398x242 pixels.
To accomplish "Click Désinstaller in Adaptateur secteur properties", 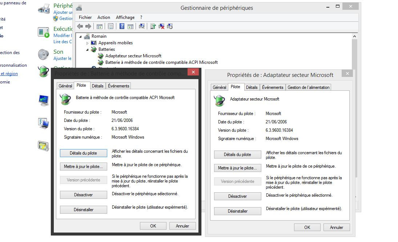I will click(238, 211).
